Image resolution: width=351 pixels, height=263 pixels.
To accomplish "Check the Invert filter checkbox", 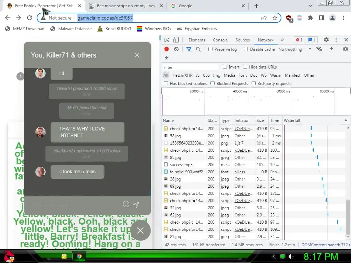I will (225, 67).
